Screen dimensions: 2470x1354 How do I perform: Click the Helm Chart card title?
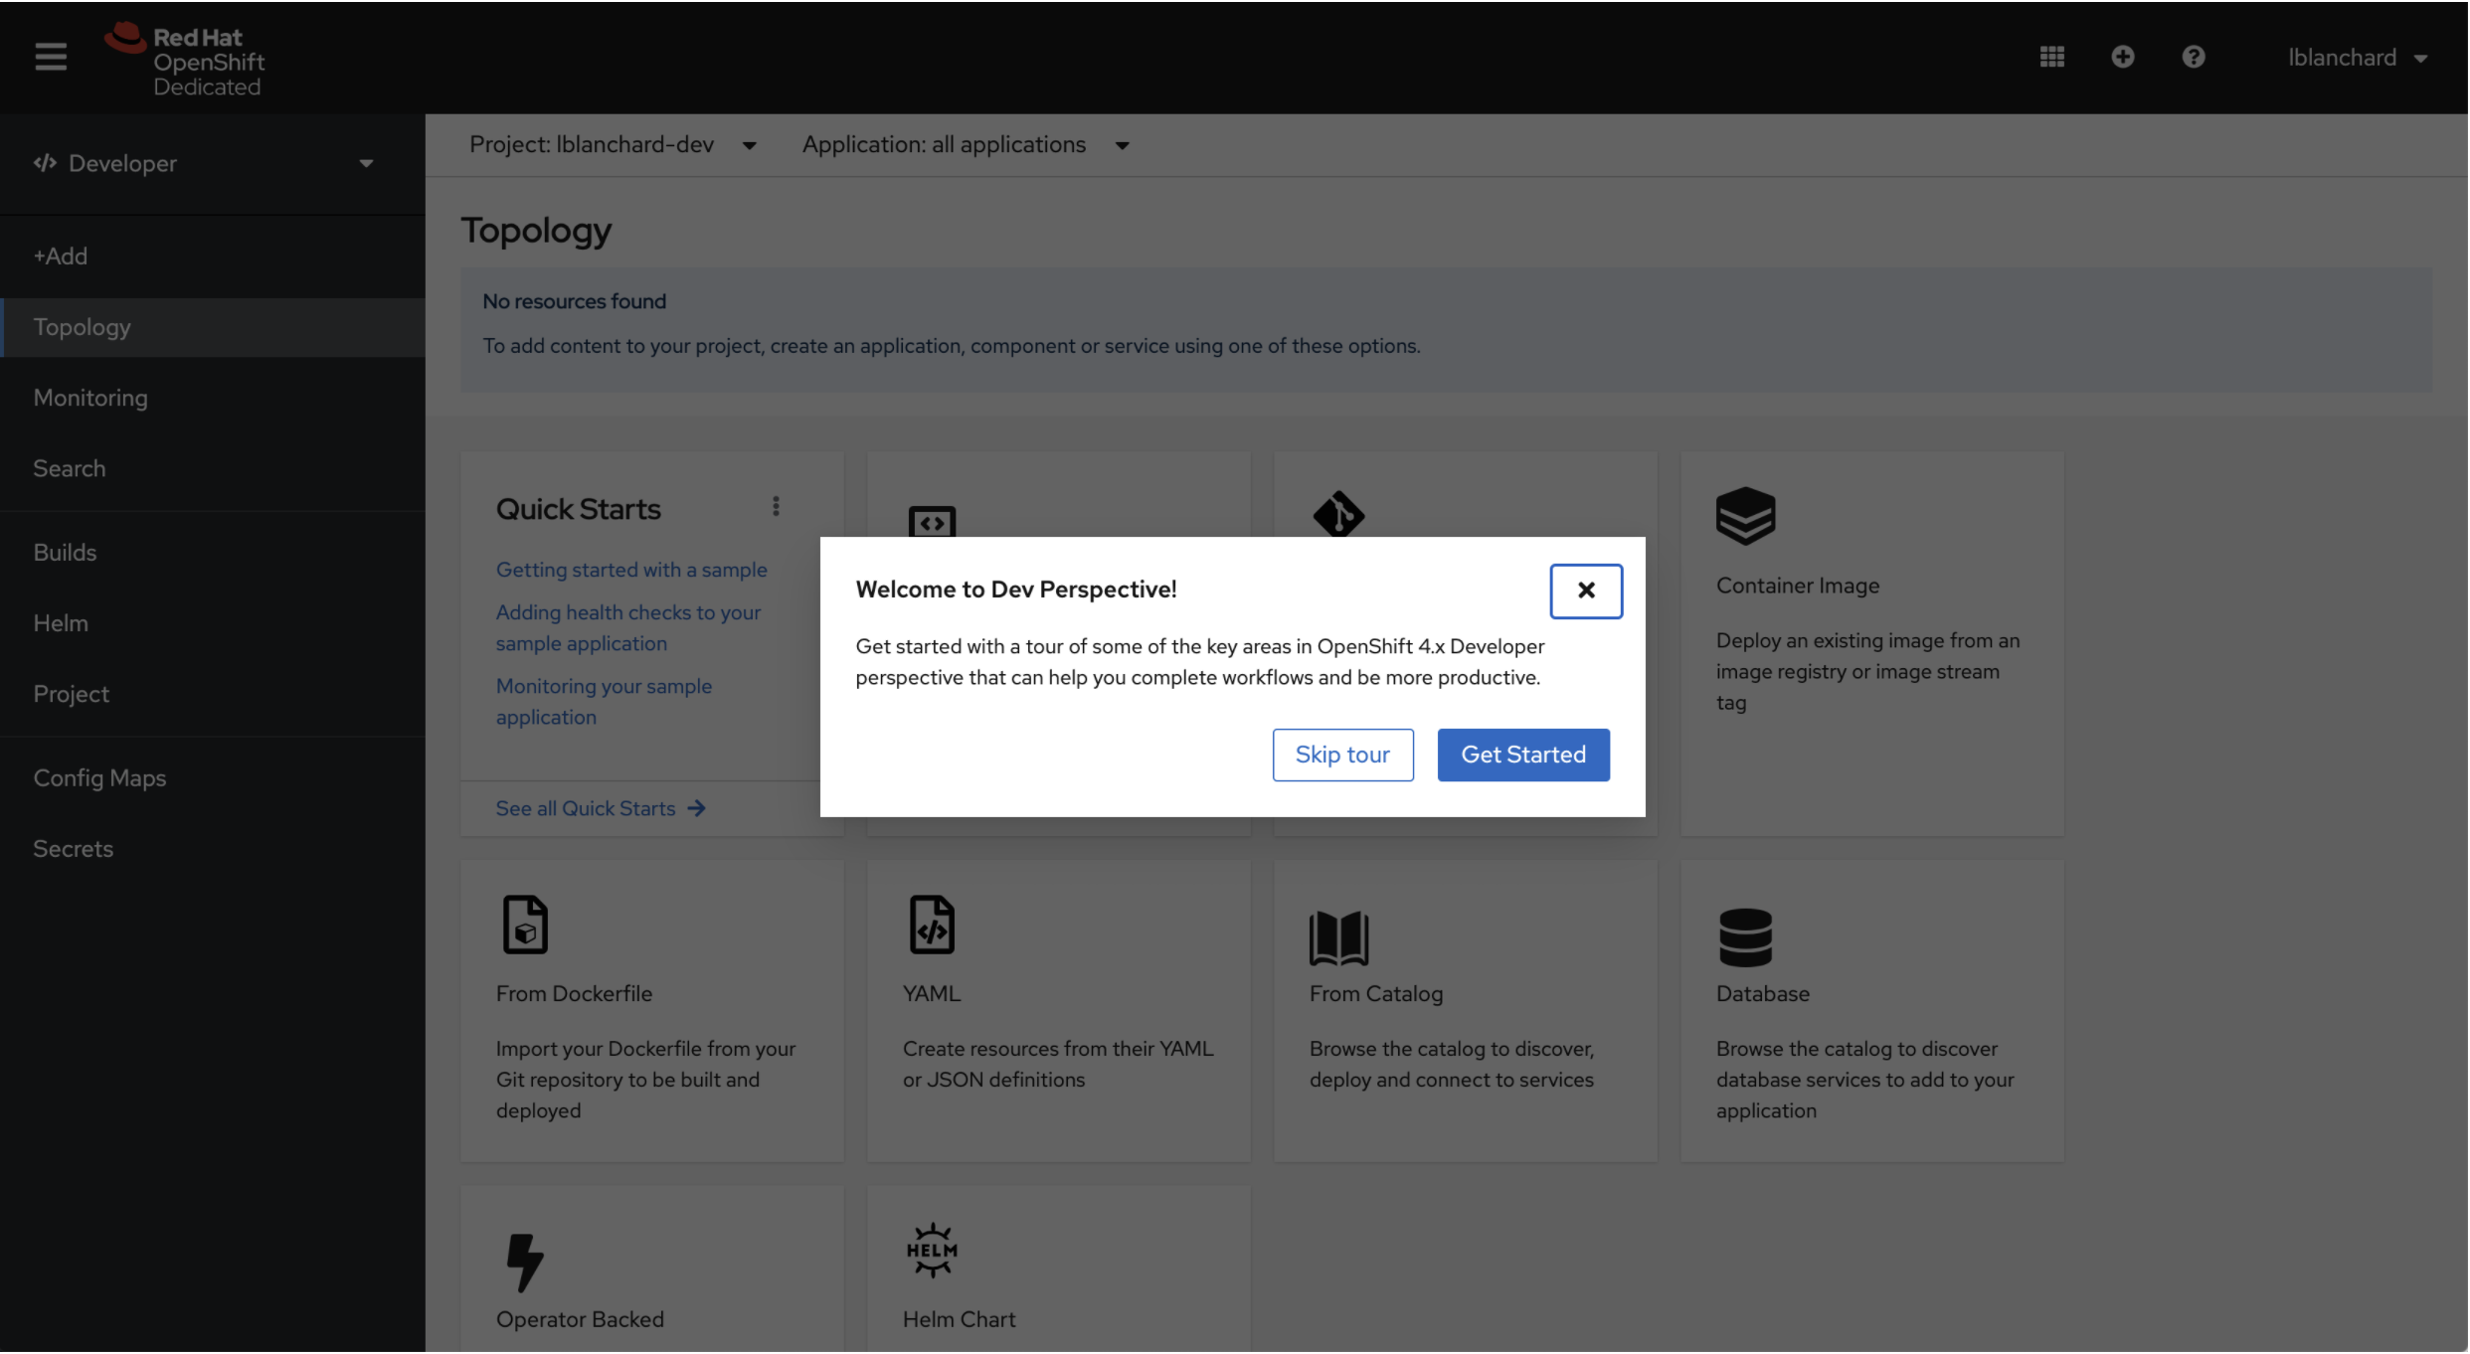click(x=959, y=1320)
